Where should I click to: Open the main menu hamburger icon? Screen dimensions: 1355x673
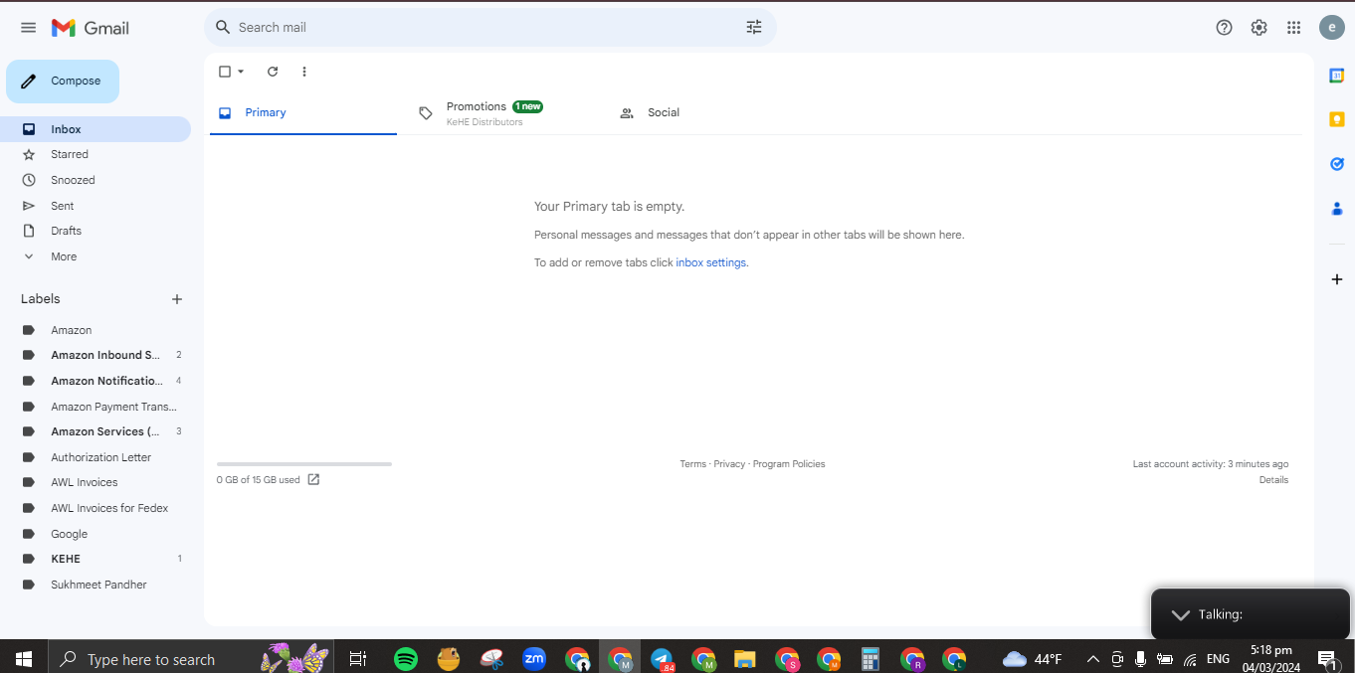coord(28,28)
